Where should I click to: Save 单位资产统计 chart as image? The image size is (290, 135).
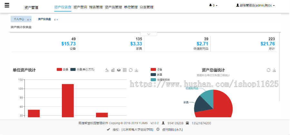pos(136,70)
